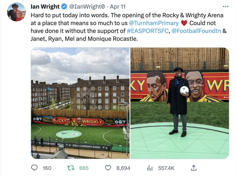Open the three-dot more options menu
The width and height of the screenshot is (236, 176).
click(226, 7)
